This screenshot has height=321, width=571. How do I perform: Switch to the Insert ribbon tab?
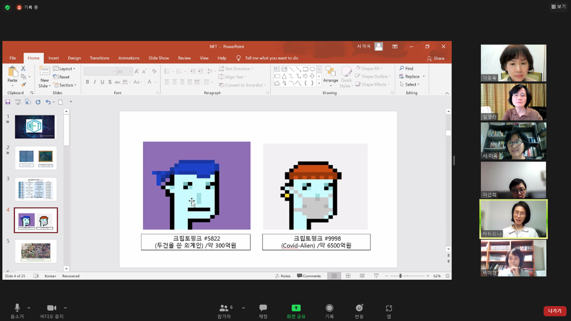point(54,58)
